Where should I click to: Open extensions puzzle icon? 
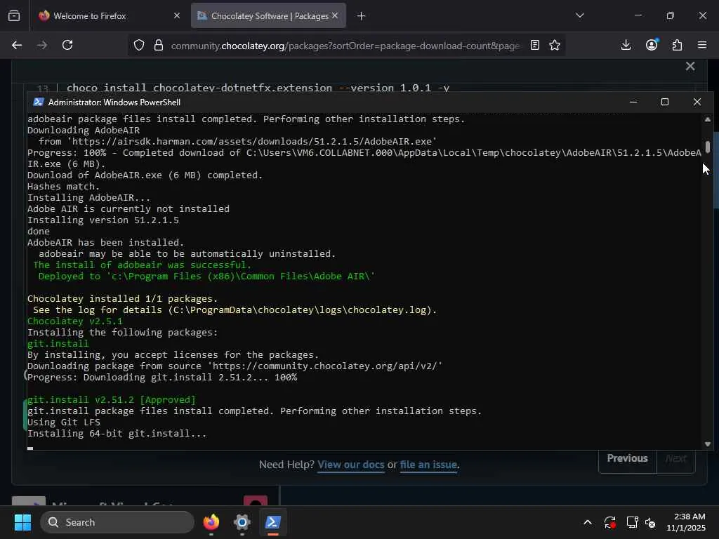coord(677,45)
